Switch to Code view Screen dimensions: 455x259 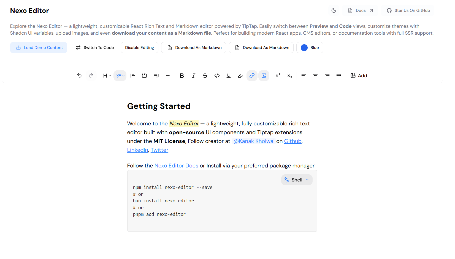tap(95, 48)
